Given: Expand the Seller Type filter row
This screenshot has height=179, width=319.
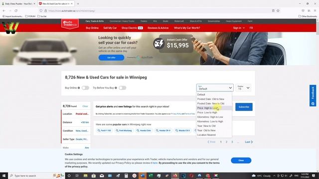Looking at the screenshot, I should [x=76, y=139].
